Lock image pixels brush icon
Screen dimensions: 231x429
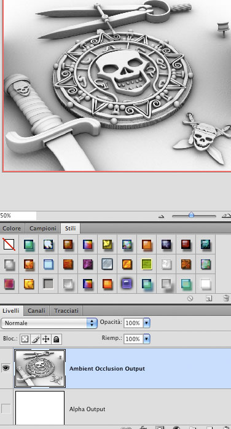(x=36, y=339)
